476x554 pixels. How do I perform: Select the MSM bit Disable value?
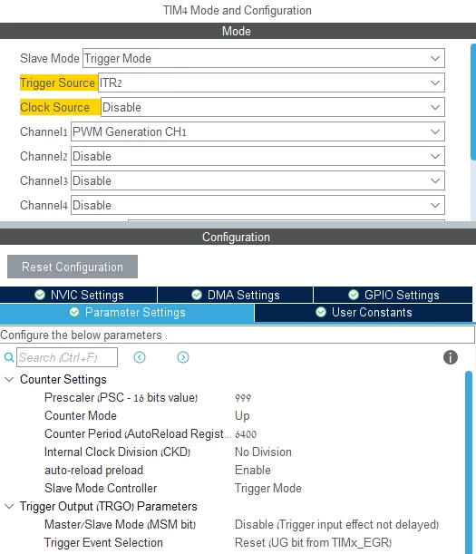(336, 525)
